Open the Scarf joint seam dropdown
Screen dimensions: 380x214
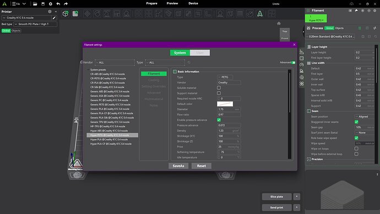[365, 132]
